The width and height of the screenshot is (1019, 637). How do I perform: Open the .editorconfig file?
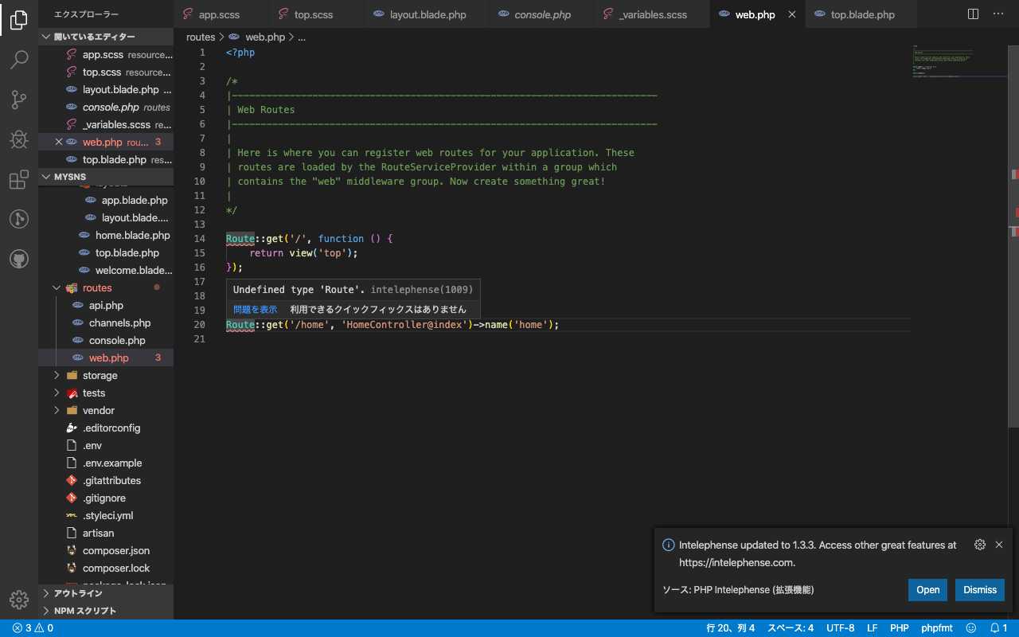(106, 428)
